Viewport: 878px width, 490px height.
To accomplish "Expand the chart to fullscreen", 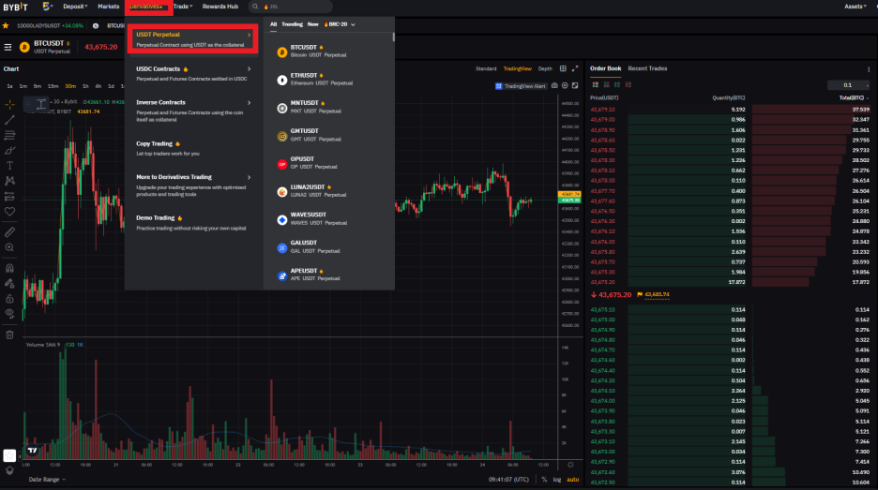I will point(575,68).
